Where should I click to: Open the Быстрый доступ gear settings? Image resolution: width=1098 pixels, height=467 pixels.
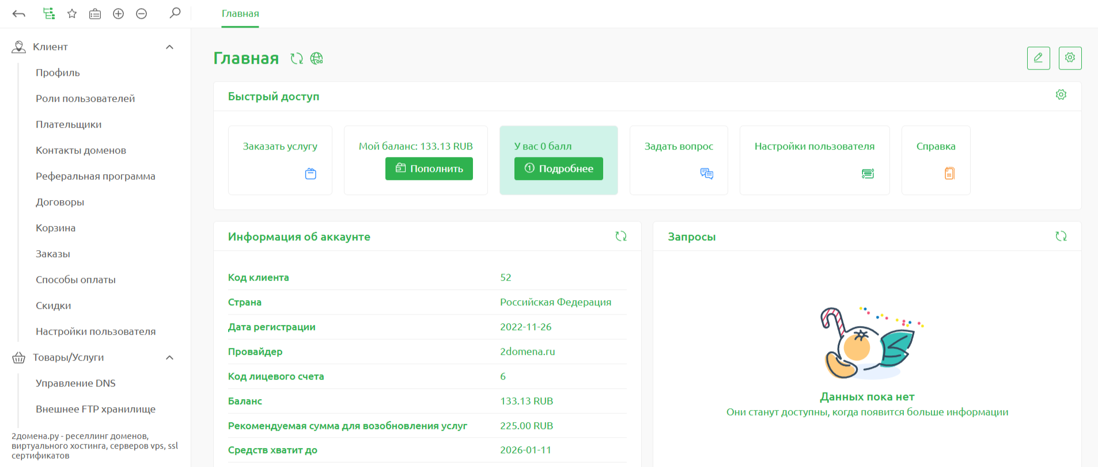click(x=1061, y=95)
